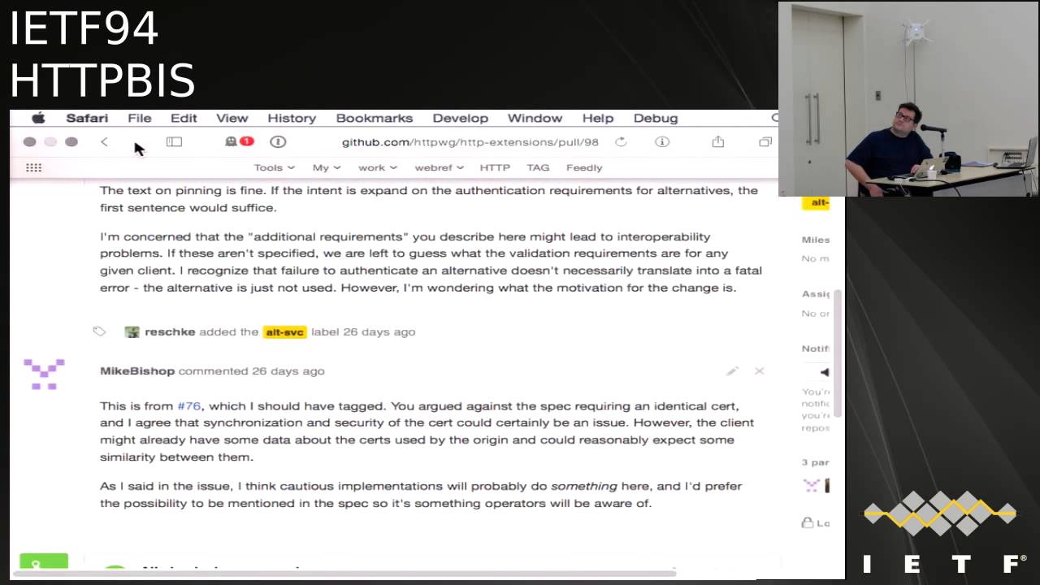Click the mute notification speaker icon
1040x585 pixels.
[x=824, y=371]
